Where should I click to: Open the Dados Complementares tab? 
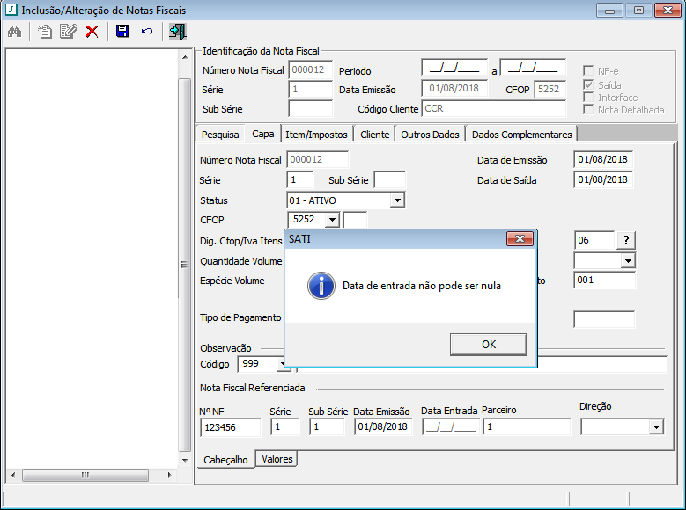pos(521,135)
